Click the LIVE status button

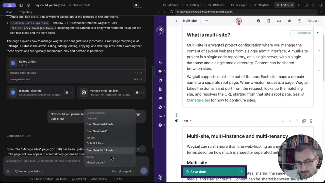tap(313, 21)
